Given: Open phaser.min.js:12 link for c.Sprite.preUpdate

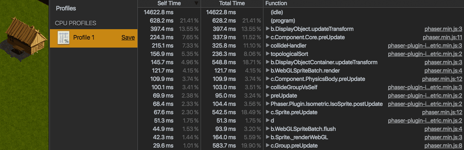Looking at the screenshot, I should tap(442, 112).
